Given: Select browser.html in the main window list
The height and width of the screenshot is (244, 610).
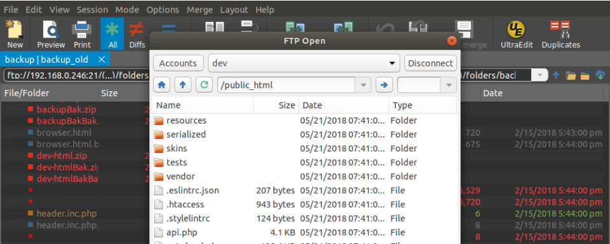Looking at the screenshot, I should [x=64, y=132].
